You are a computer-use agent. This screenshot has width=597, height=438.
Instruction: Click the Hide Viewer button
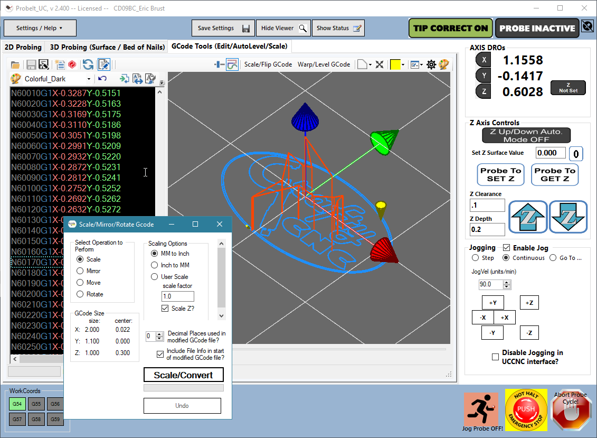(x=283, y=28)
